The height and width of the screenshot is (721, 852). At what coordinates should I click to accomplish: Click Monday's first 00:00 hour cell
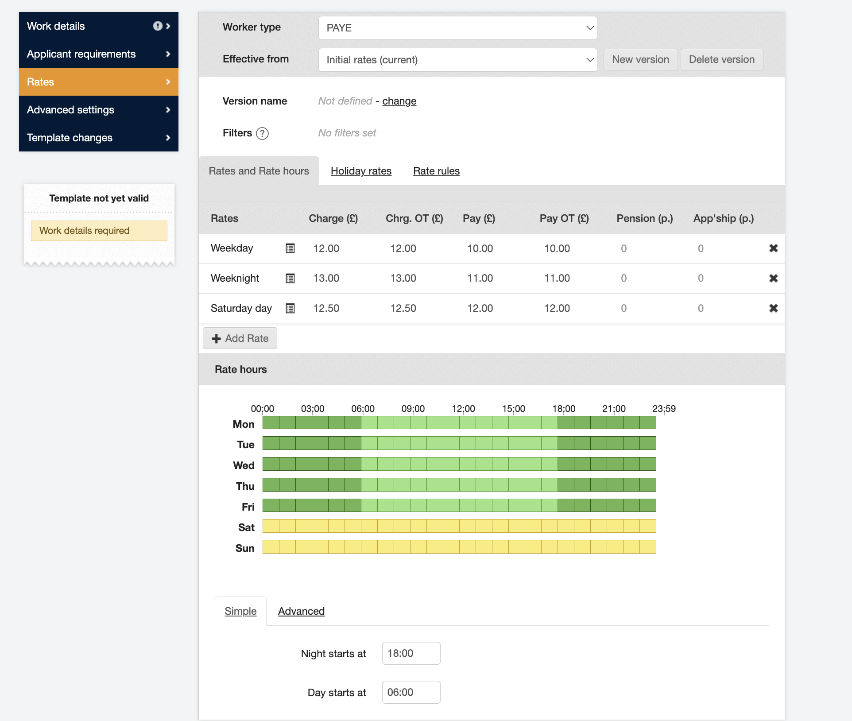click(271, 423)
